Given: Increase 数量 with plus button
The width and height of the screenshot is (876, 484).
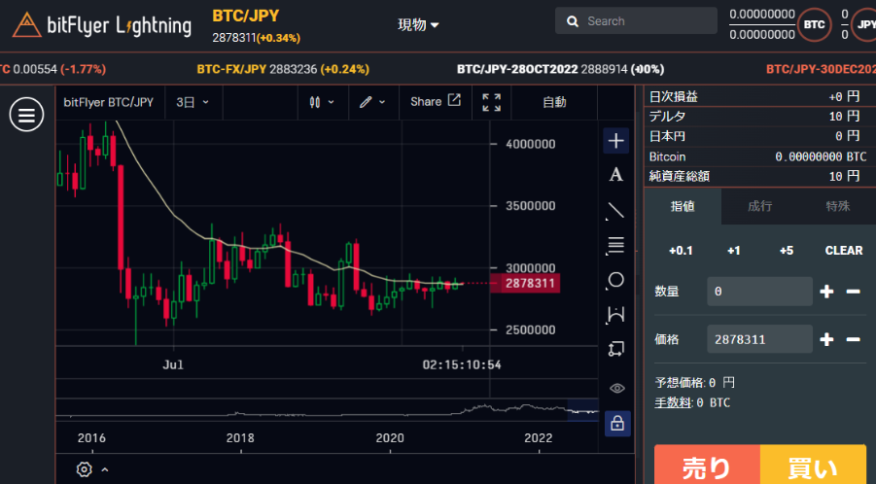Looking at the screenshot, I should click(x=826, y=292).
